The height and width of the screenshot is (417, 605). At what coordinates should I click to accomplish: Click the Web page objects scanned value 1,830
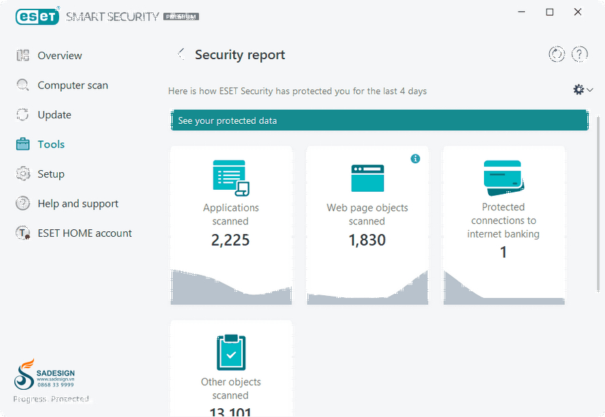[x=367, y=240]
